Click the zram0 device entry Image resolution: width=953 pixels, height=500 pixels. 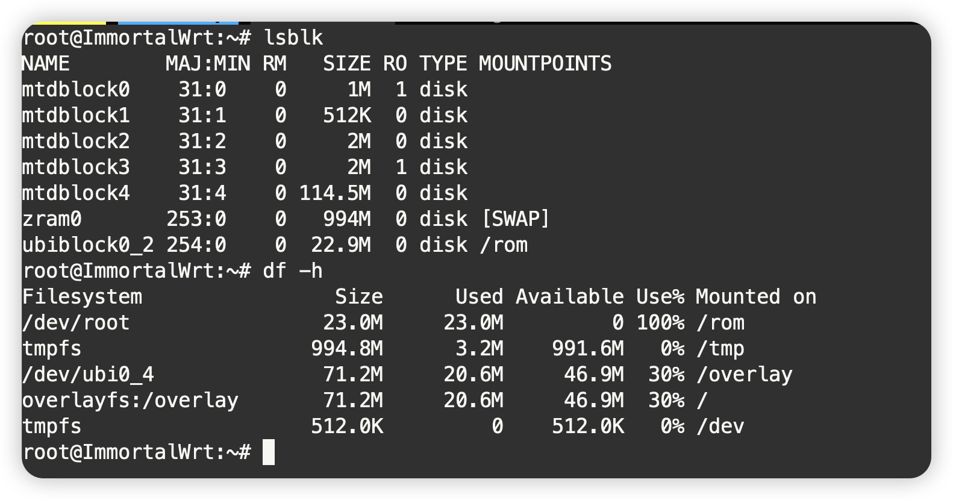[x=52, y=219]
